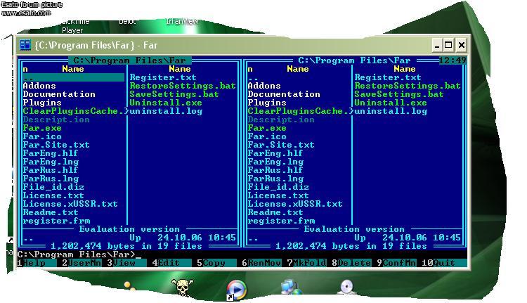Click the Far window title bar icon

click(x=25, y=45)
